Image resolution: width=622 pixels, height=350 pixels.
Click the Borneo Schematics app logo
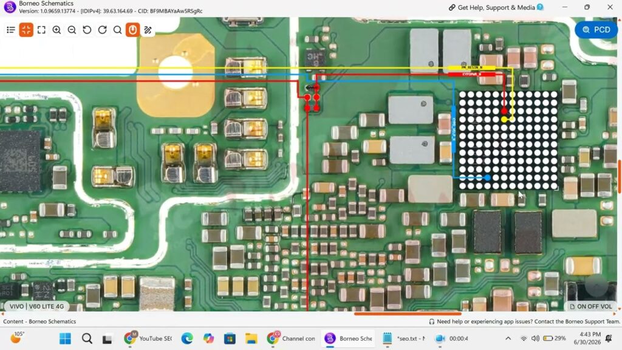coord(10,7)
